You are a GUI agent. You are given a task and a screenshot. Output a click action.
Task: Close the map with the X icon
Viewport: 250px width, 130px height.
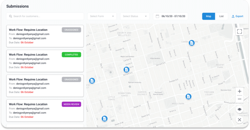[239, 120]
